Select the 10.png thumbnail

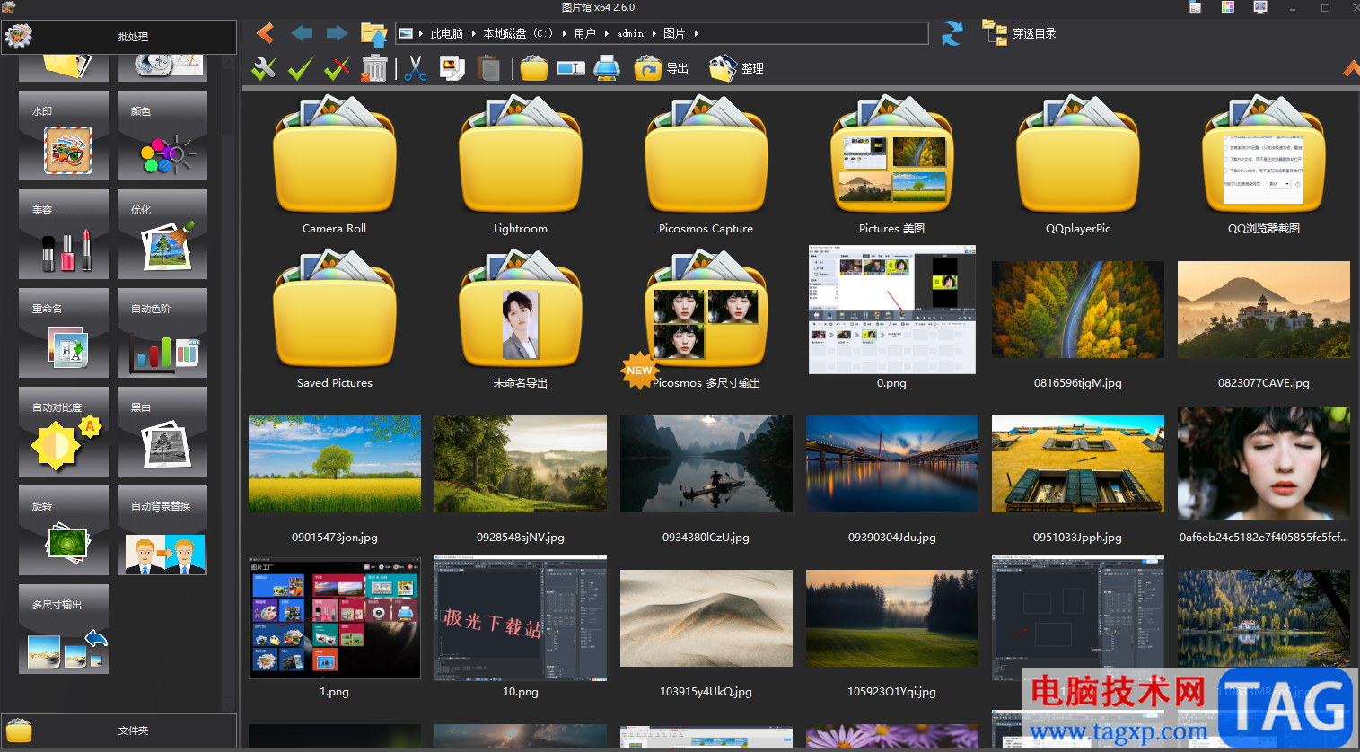521,618
